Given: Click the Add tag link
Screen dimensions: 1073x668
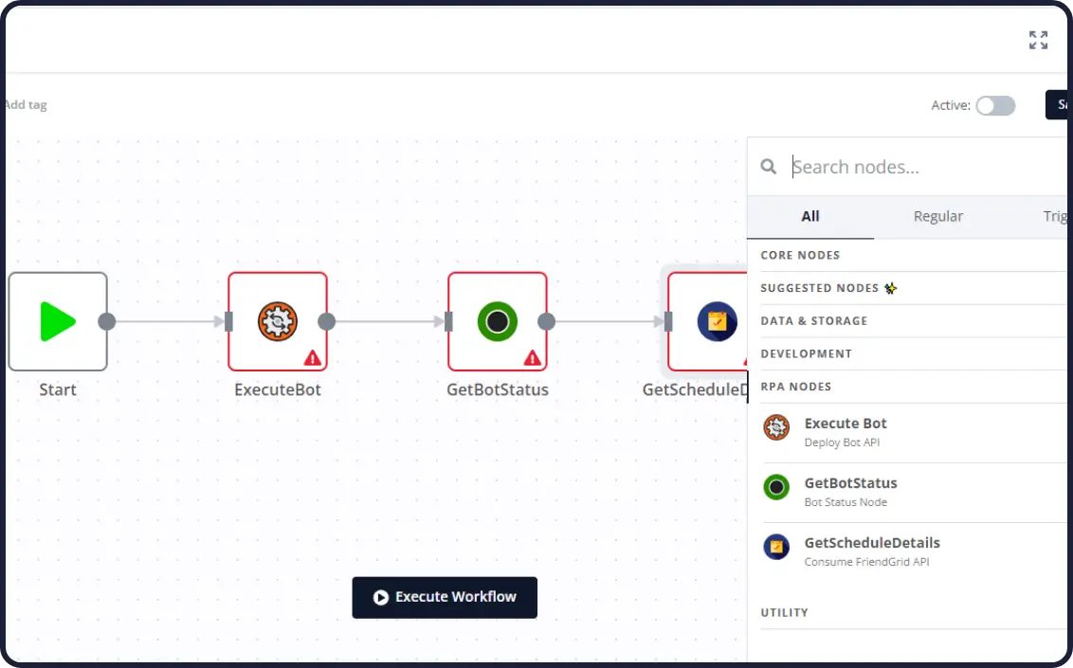Looking at the screenshot, I should [x=26, y=104].
